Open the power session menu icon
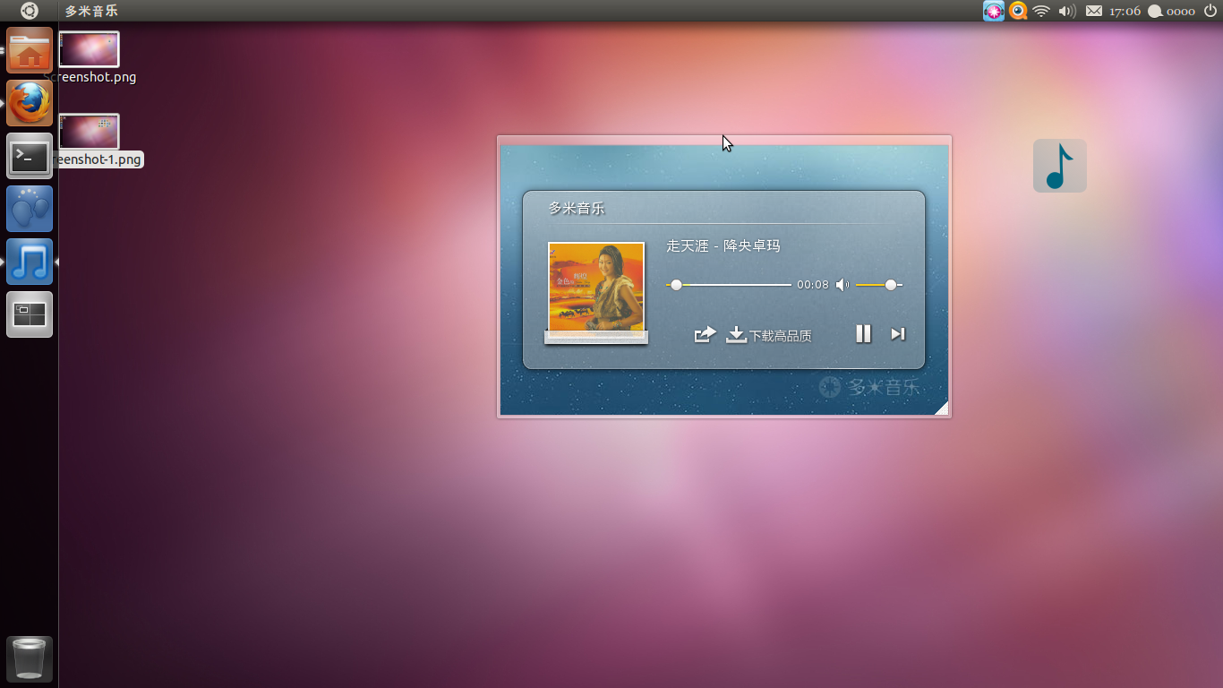 (1210, 11)
